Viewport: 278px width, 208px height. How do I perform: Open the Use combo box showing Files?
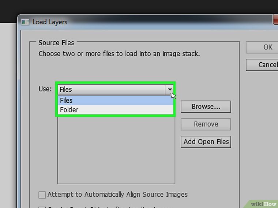[x=111, y=89]
